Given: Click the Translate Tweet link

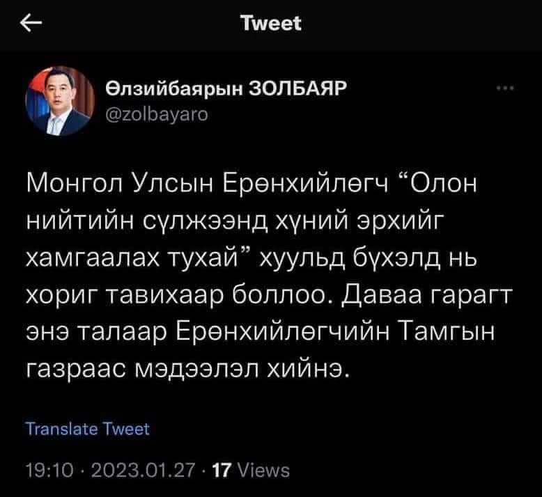Looking at the screenshot, I should click(x=87, y=429).
